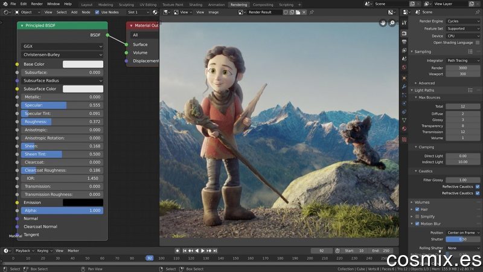Click the Base Color swatch

click(x=83, y=64)
